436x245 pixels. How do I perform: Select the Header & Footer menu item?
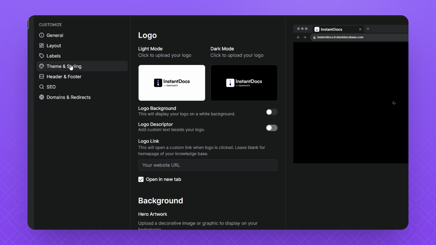pos(64,77)
